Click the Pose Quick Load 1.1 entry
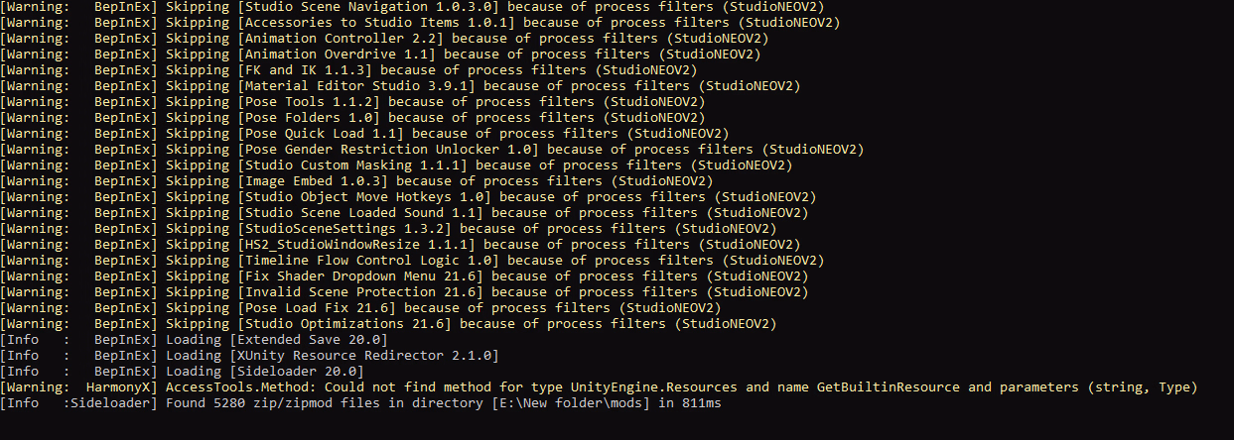 coord(363,134)
